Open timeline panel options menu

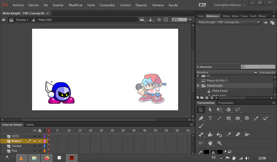[192, 124]
